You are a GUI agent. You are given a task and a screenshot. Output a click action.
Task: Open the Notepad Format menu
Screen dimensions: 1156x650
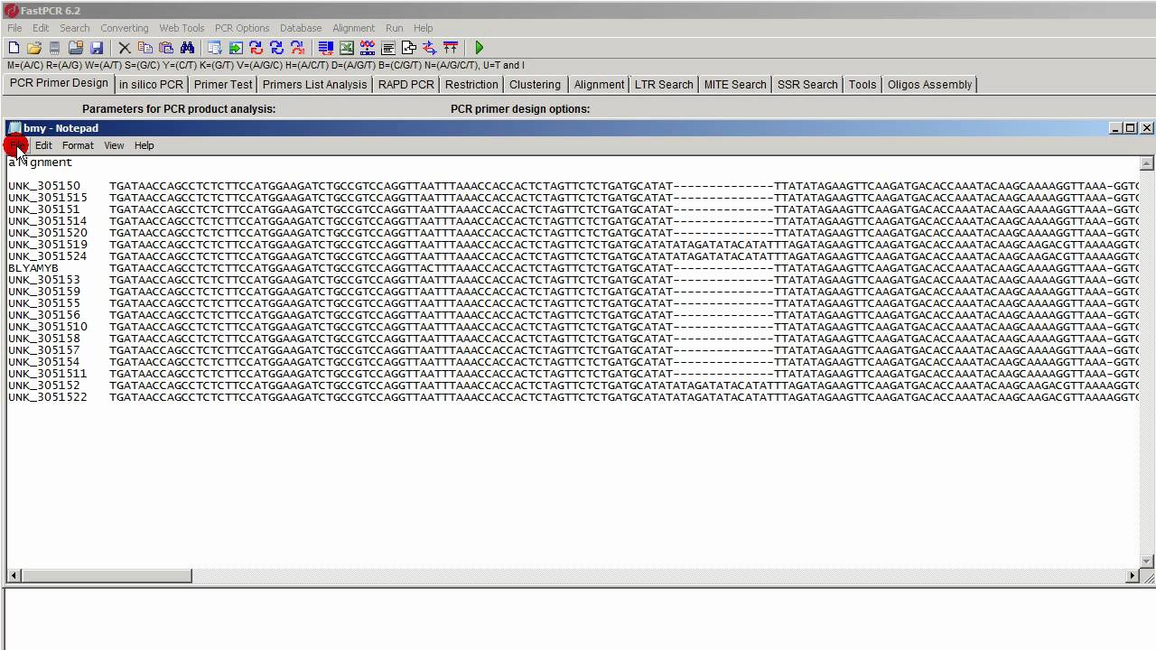[x=78, y=145]
